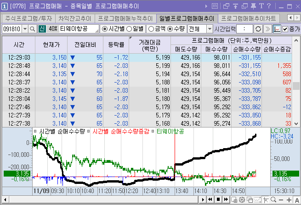Click the refresh query icon
Screen dimensions: 301x205
[258, 29]
